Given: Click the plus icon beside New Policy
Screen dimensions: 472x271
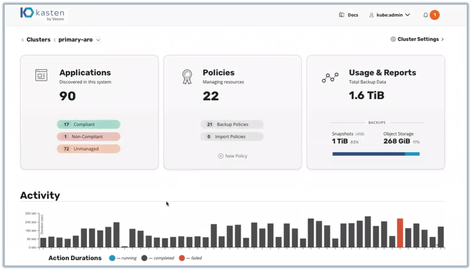Looking at the screenshot, I should [221, 156].
